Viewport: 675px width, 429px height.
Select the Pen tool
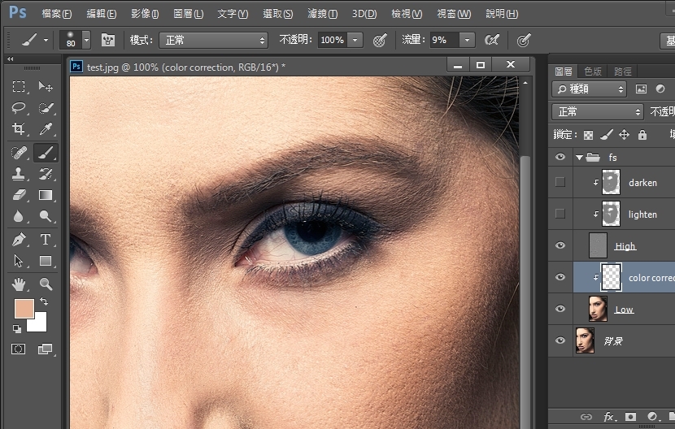(x=19, y=239)
